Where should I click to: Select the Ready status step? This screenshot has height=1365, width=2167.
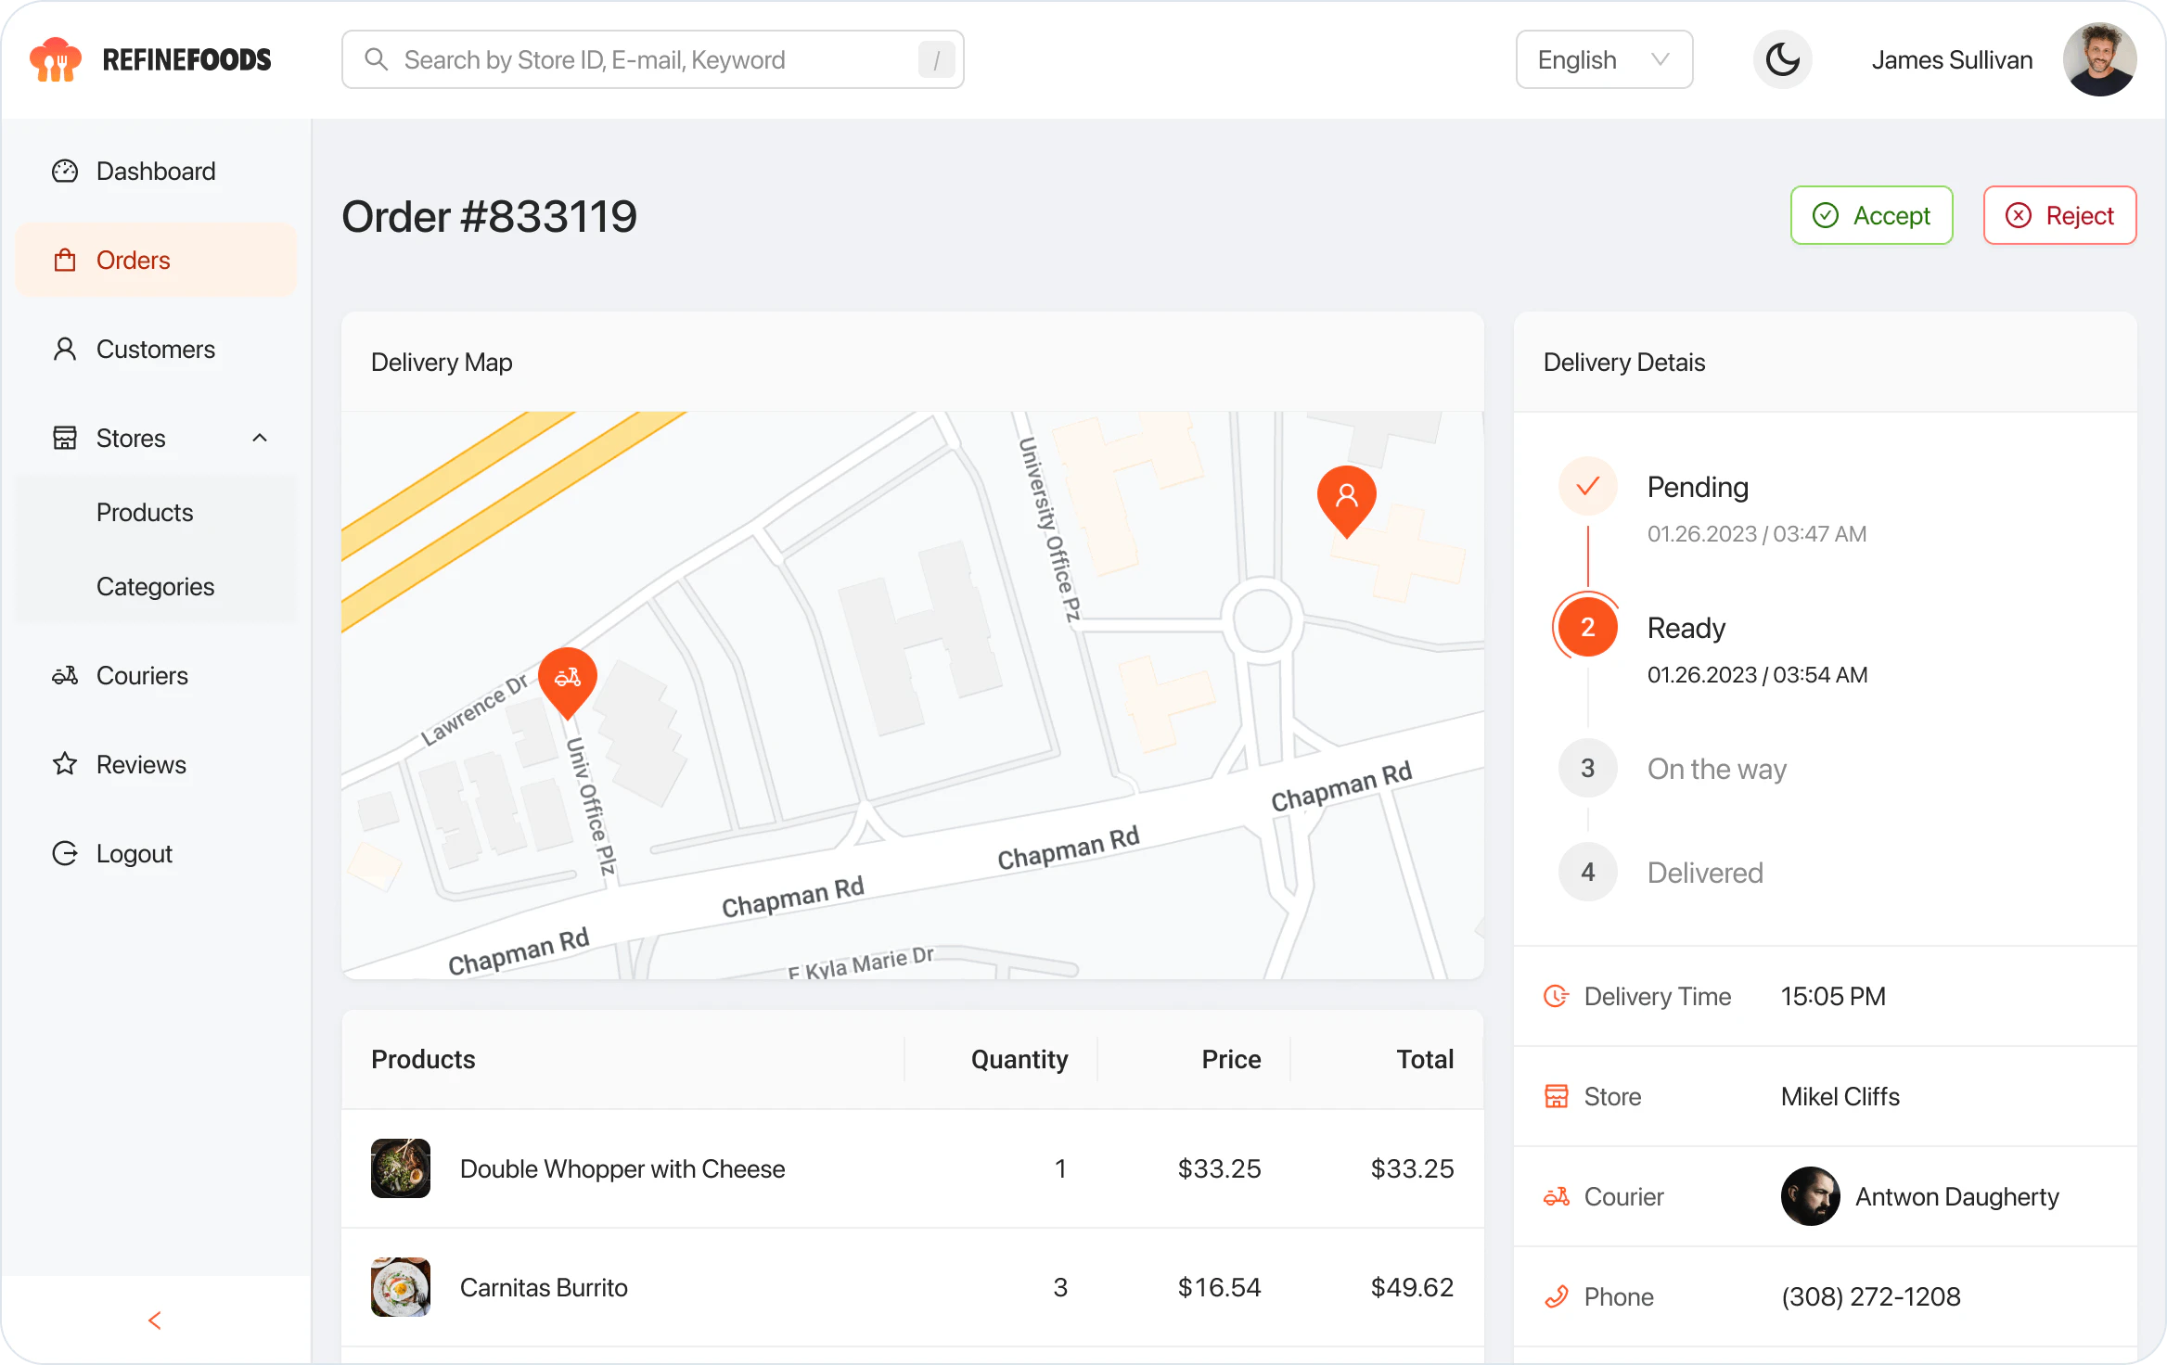pyautogui.click(x=1587, y=627)
